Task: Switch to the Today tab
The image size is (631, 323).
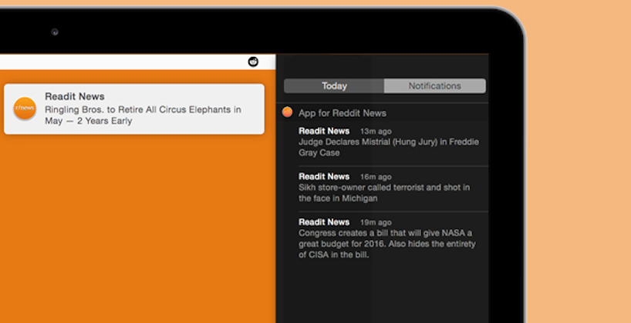Action: tap(334, 86)
